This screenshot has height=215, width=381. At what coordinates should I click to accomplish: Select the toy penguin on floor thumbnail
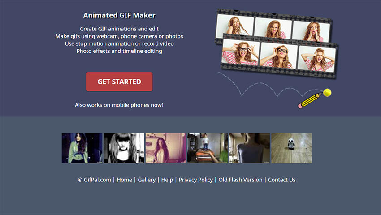pos(291,148)
